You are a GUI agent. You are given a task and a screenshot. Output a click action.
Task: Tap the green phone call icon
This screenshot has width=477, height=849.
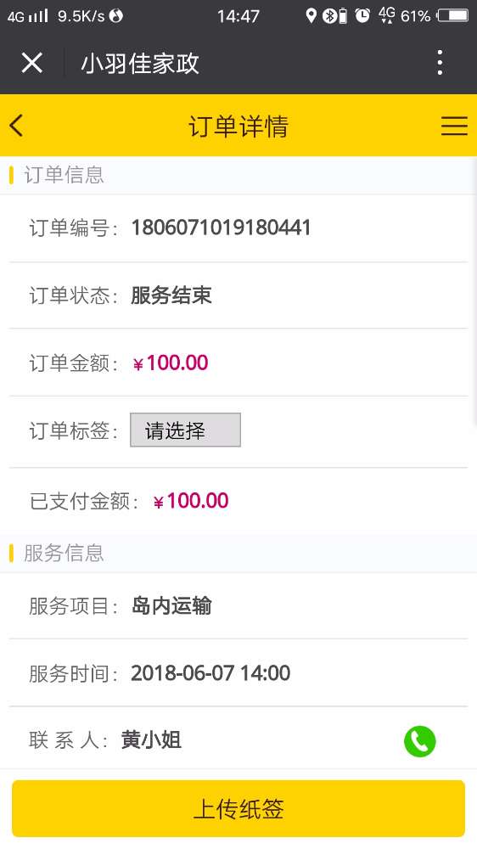tap(419, 740)
